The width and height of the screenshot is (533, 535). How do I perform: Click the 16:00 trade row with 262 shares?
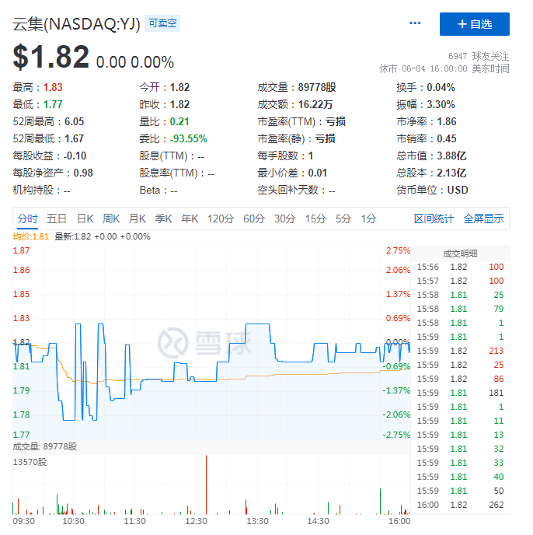pyautogui.click(x=460, y=505)
